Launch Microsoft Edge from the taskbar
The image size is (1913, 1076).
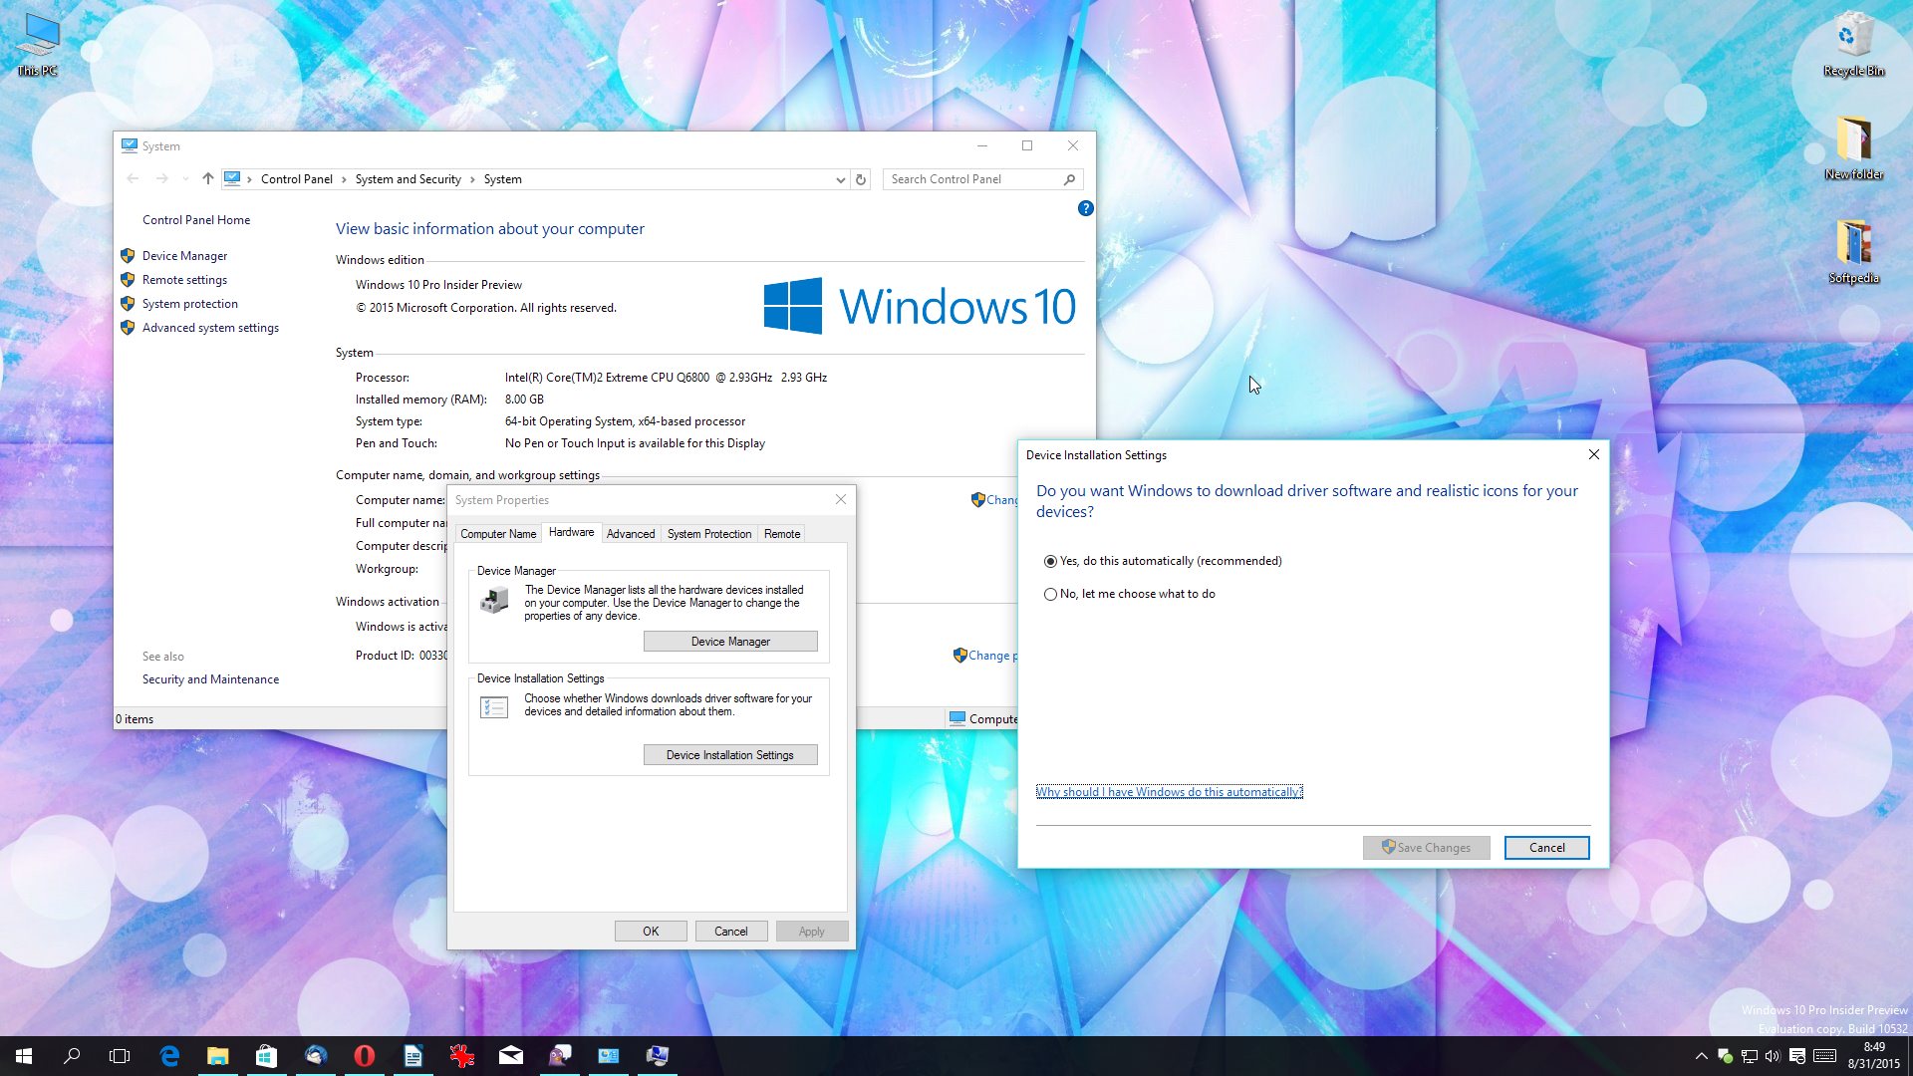pyautogui.click(x=169, y=1056)
